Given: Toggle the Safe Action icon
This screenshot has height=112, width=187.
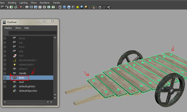Looking at the screenshot, I should 49,7.
